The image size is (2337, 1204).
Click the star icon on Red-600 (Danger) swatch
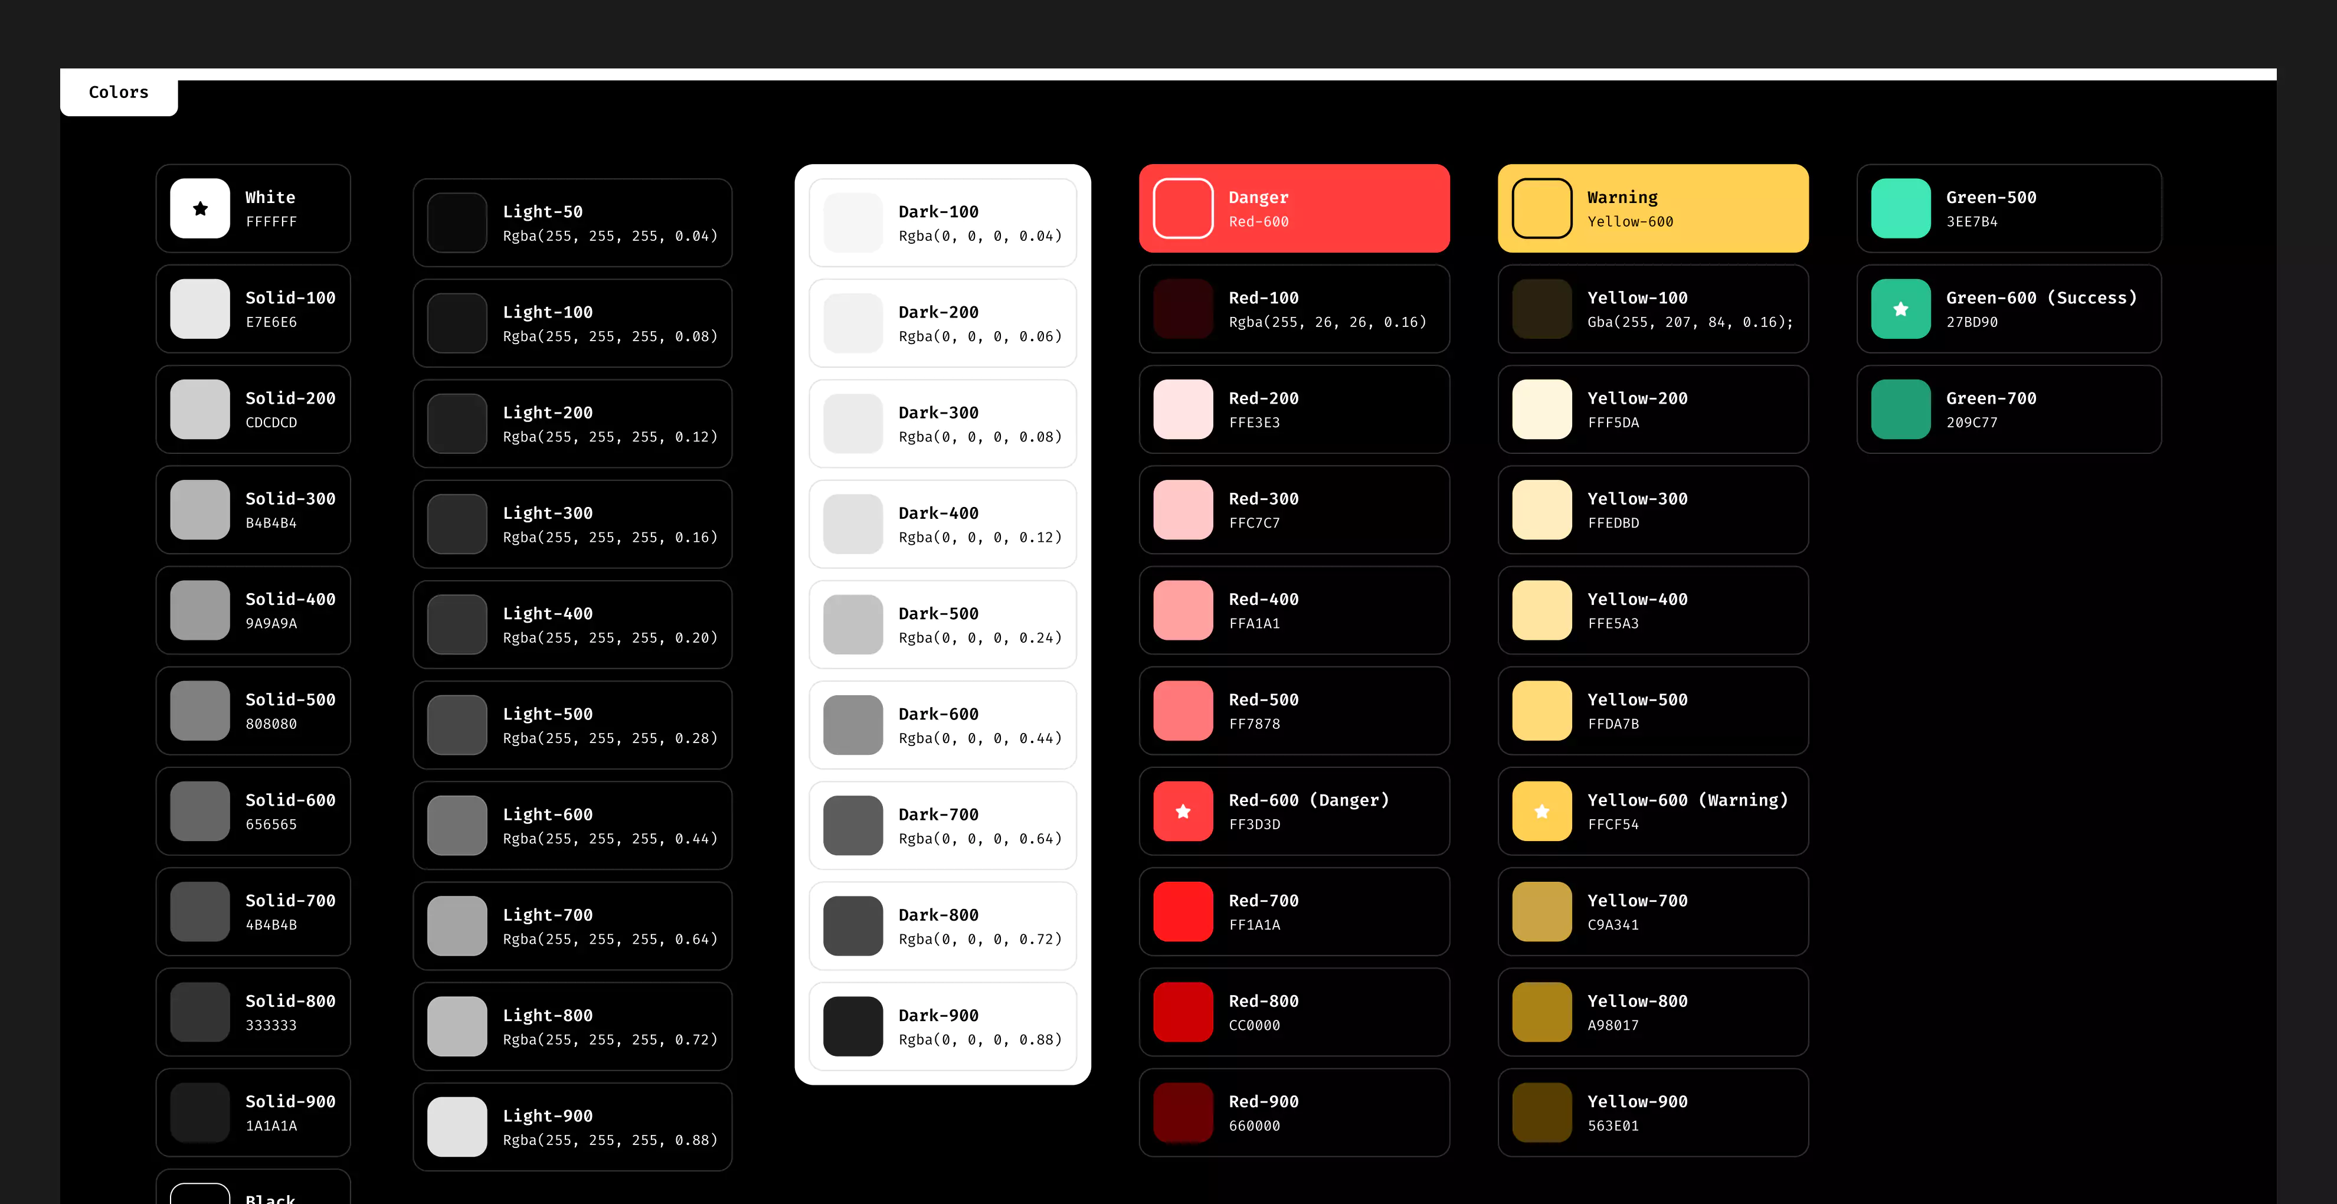[1183, 811]
